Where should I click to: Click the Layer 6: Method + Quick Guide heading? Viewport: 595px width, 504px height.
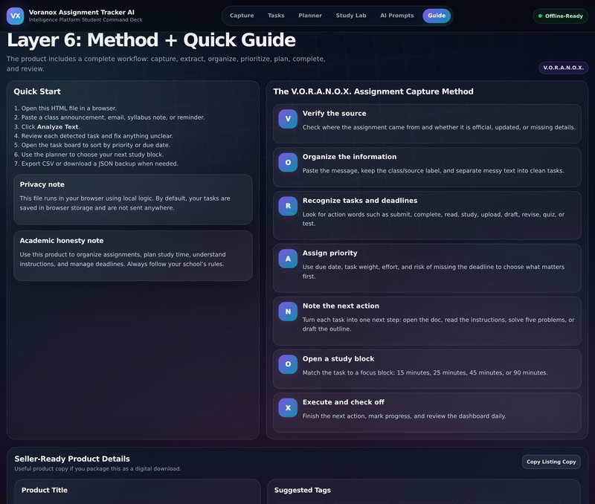click(151, 40)
